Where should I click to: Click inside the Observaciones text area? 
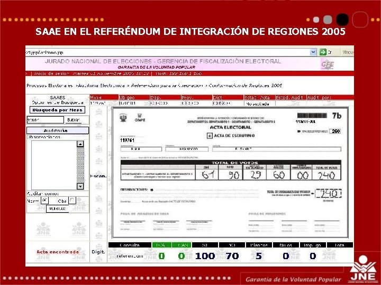click(x=54, y=165)
